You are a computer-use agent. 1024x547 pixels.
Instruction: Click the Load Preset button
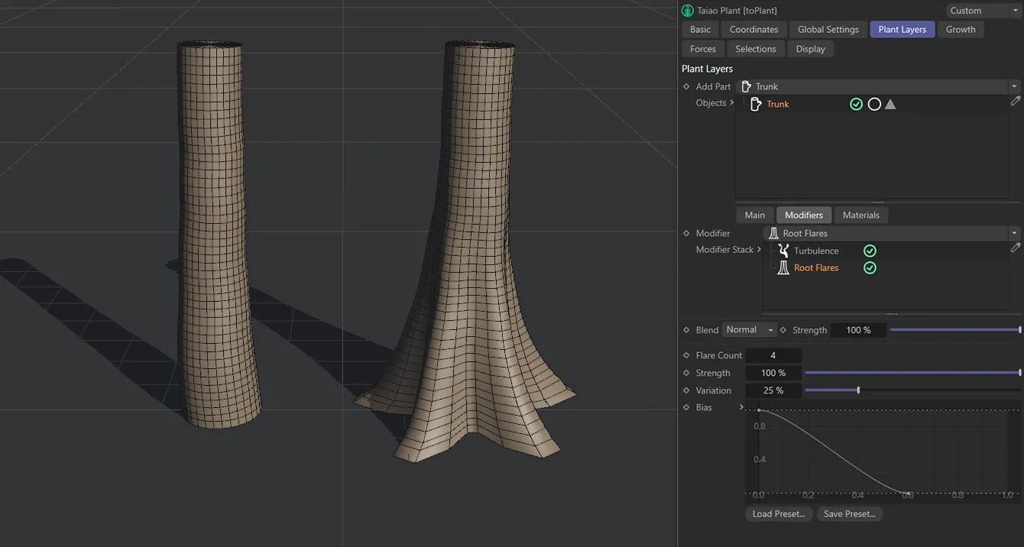pos(778,513)
